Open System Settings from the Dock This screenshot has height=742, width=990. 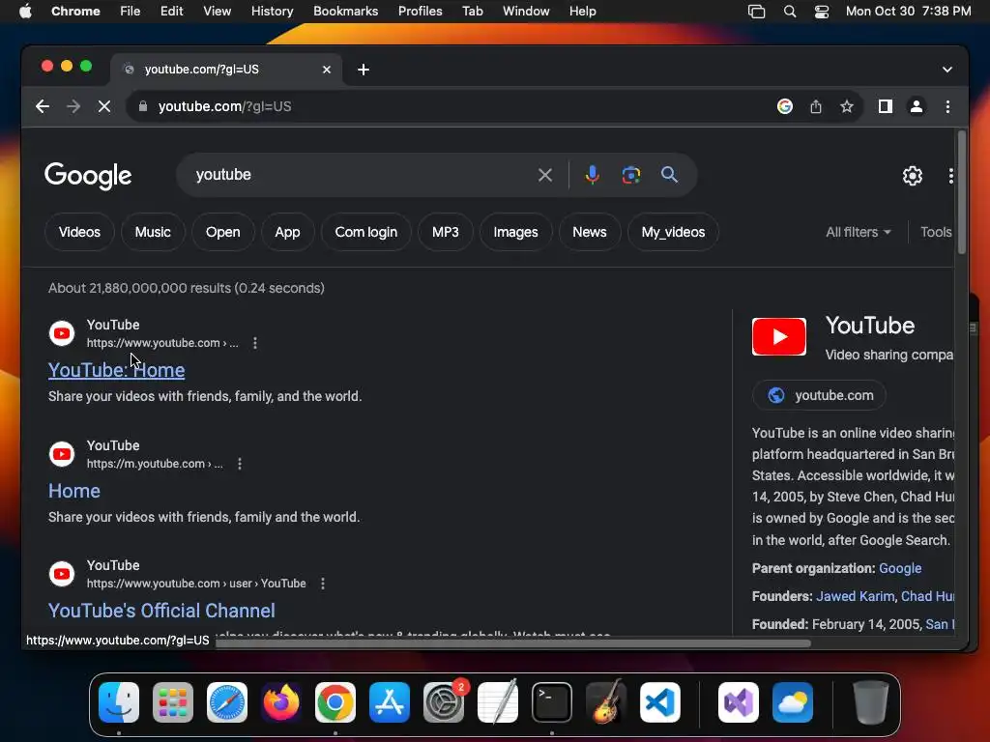(443, 702)
